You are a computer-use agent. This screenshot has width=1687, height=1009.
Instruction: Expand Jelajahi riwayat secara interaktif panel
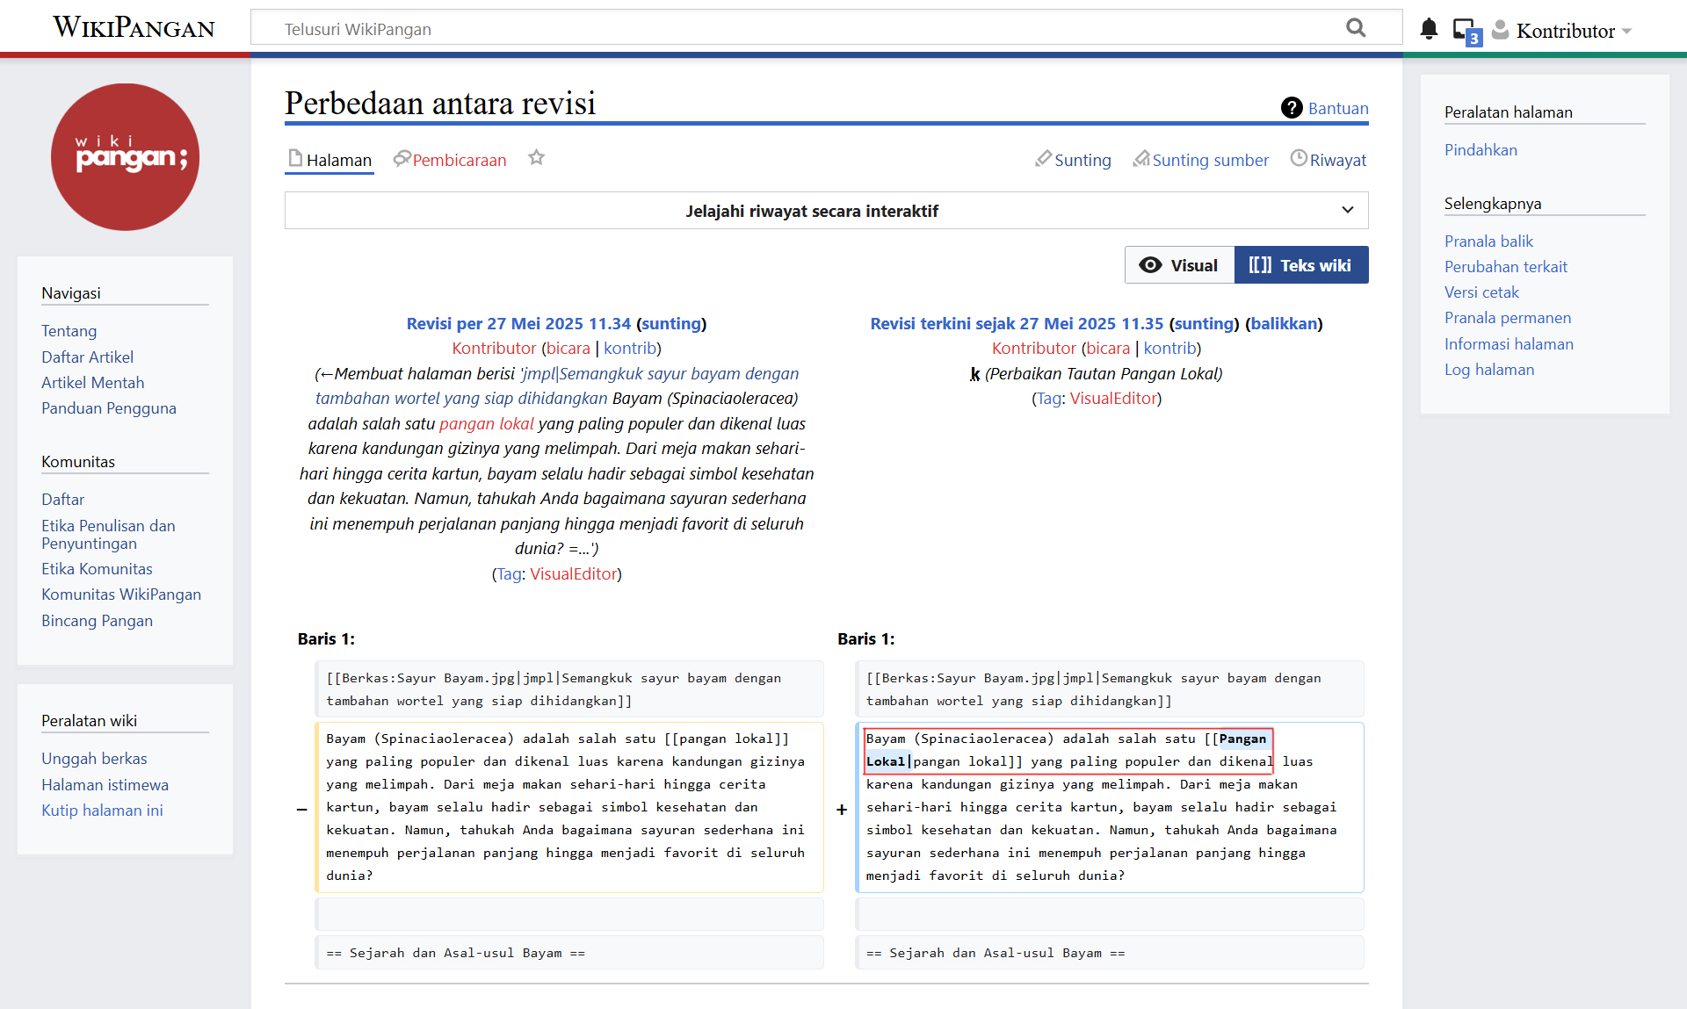(811, 211)
